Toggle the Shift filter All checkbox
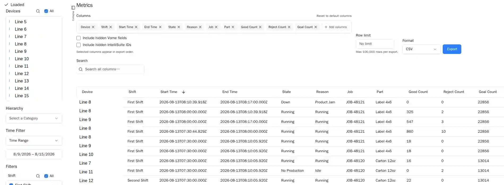The width and height of the screenshot is (504, 185). [x=46, y=176]
